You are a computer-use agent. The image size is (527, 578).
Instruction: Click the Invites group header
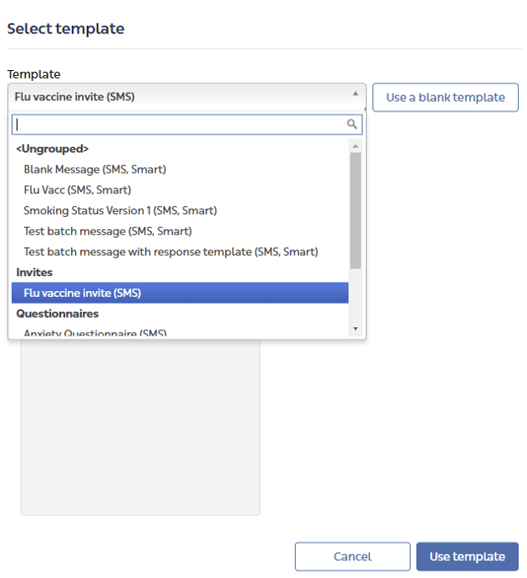click(34, 272)
